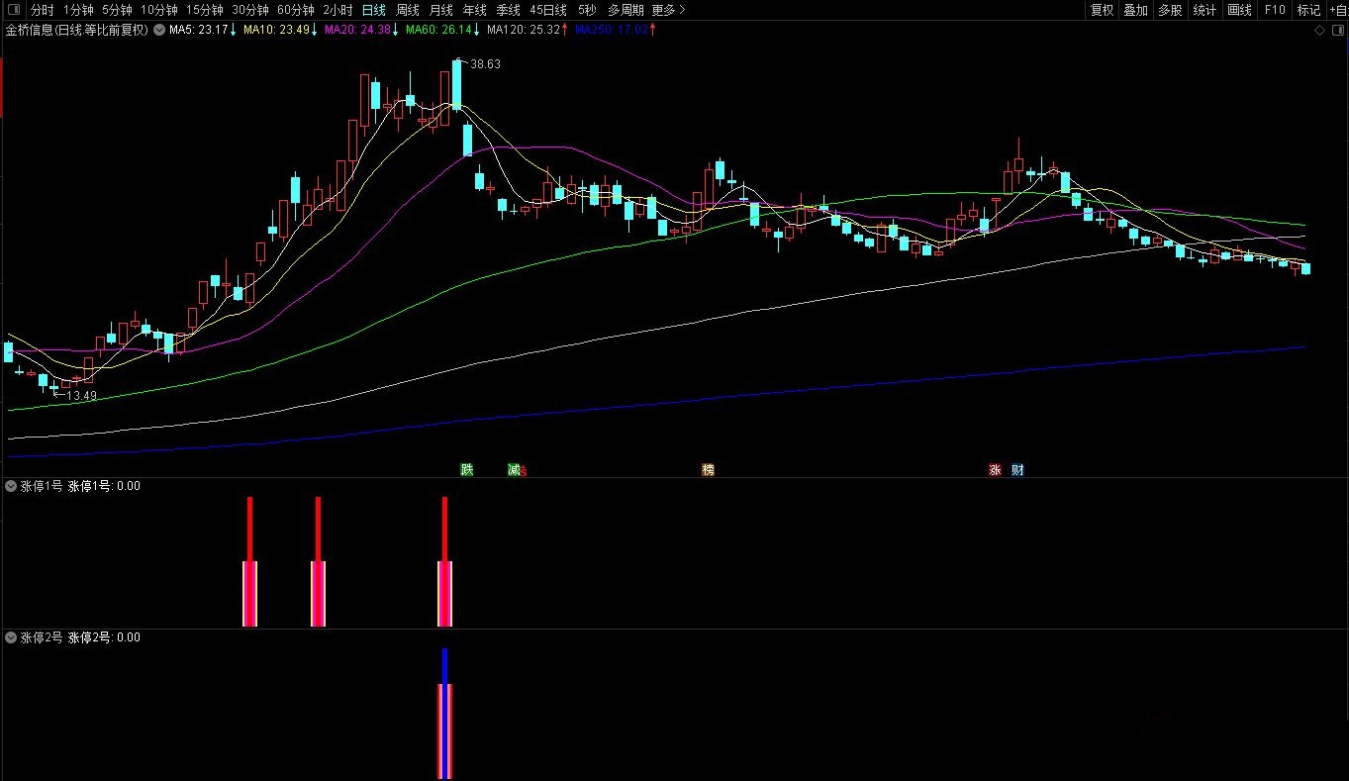This screenshot has width=1349, height=781.
Task: Switch to 30分钟 chart period
Action: (250, 10)
